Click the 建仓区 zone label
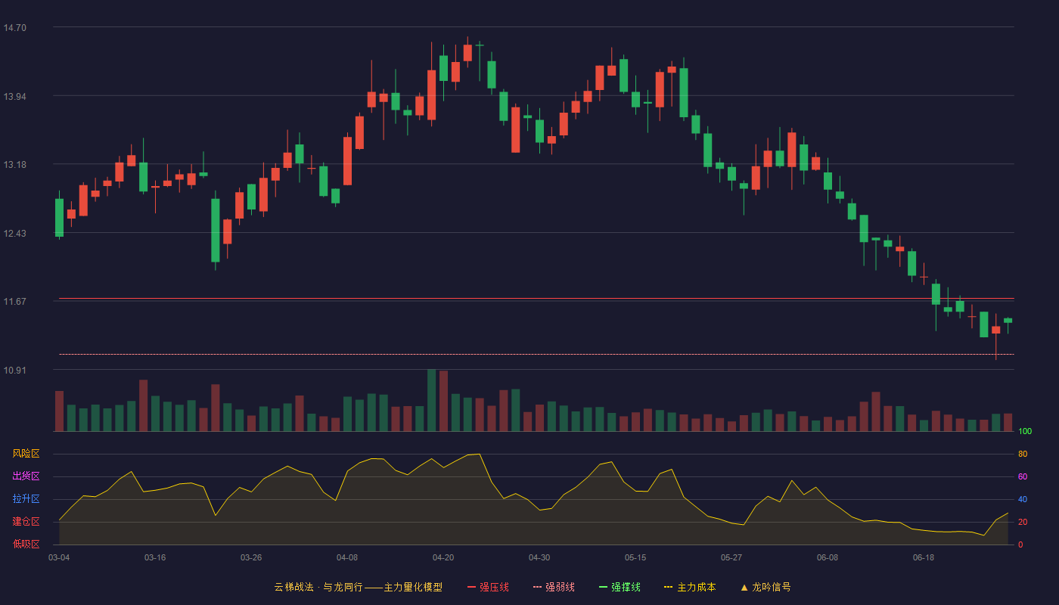 coord(26,522)
